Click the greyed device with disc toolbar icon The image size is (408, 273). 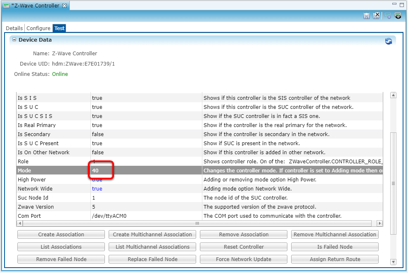[388, 16]
